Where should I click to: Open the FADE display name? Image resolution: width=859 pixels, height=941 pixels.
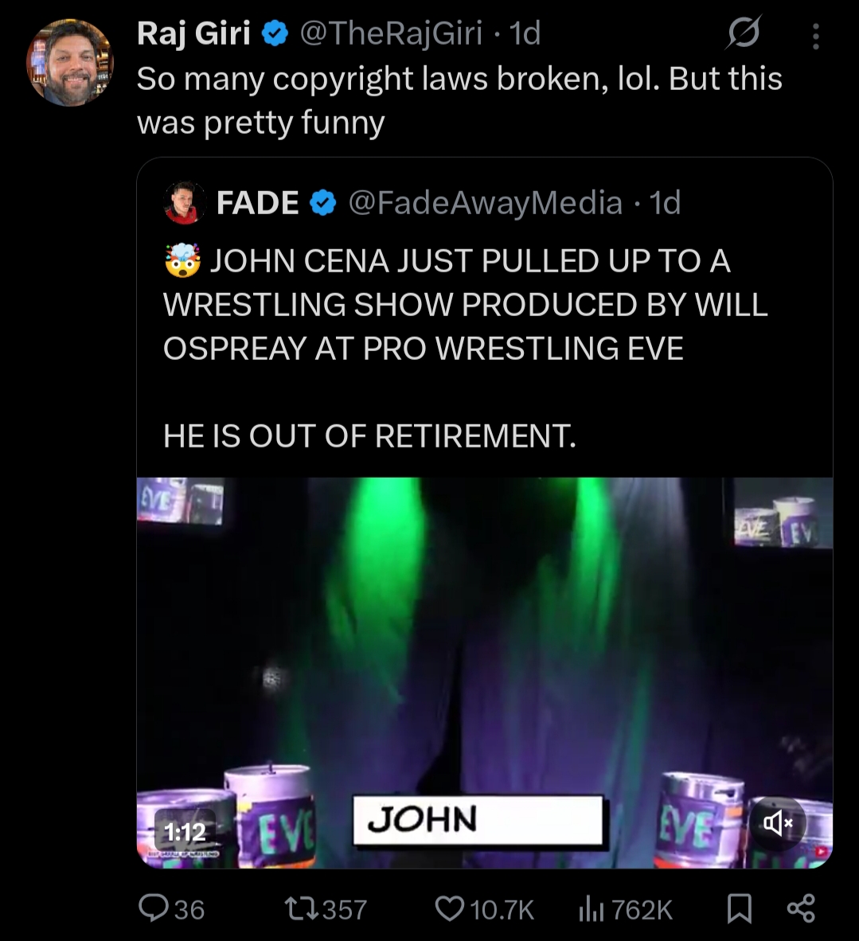[x=257, y=202]
